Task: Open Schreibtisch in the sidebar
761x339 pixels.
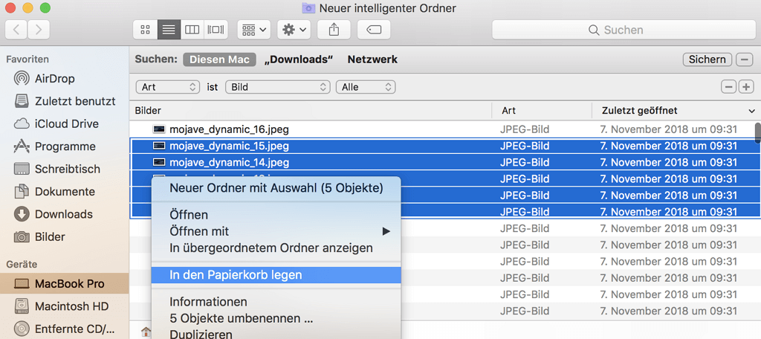Action: tap(56, 169)
